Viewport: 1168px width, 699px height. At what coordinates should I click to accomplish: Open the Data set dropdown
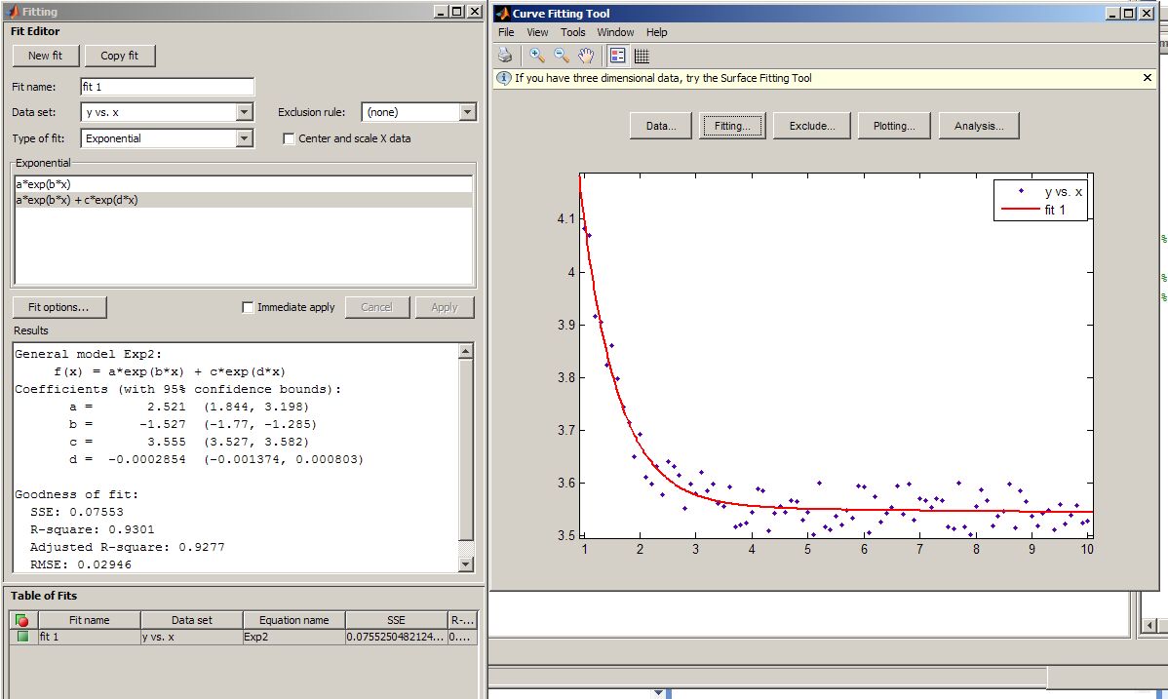[x=245, y=112]
